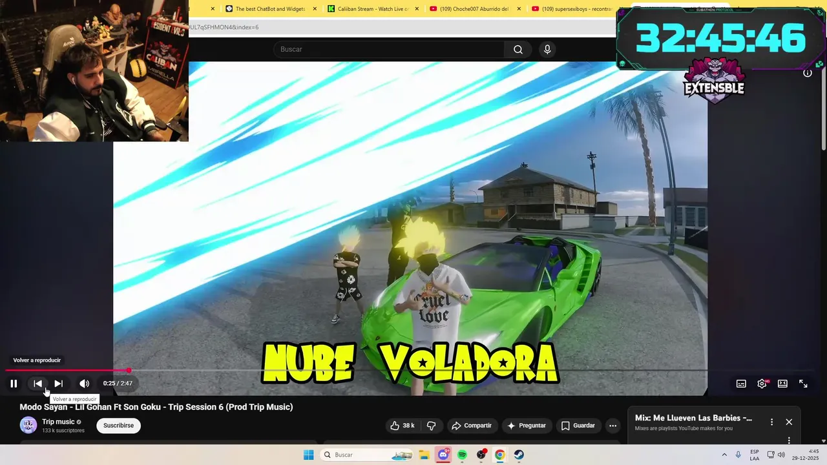
Task: Click the Mix: Me Llueven Las Barbies title
Action: (x=693, y=418)
